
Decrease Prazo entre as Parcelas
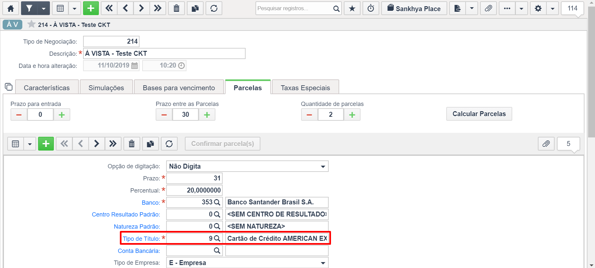[164, 114]
